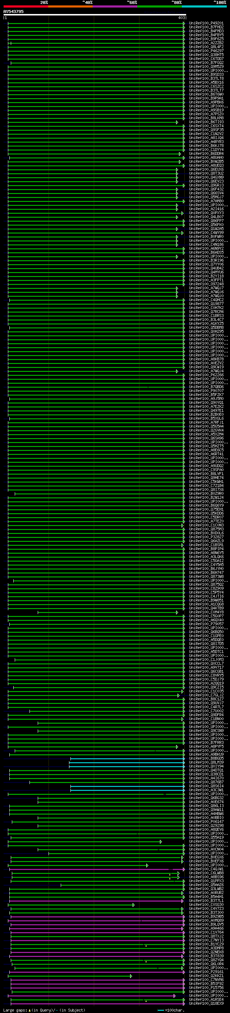Screen dimensions: 230x1013
Task: Open hit UniRef100_B4FMD3
Action: (x=206, y=31)
